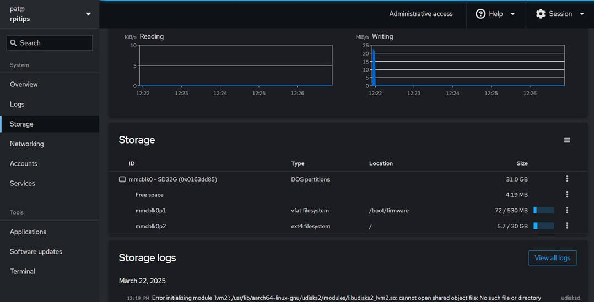This screenshot has height=302, width=594.
Task: Open the Terminal tool in sidebar
Action: pos(22,271)
